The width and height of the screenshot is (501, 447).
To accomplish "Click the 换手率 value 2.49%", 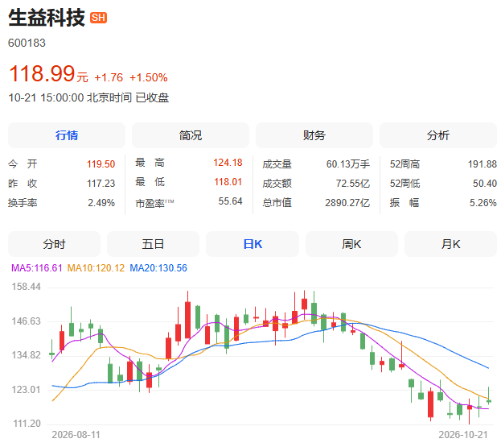I will pos(101,202).
